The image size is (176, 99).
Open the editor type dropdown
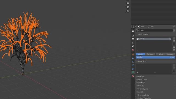pyautogui.click(x=134, y=26)
